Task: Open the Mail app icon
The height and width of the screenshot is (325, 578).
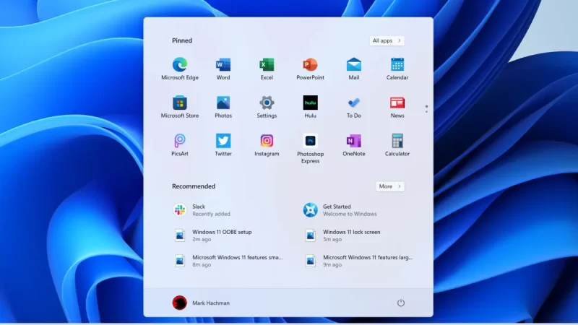Action: [x=354, y=65]
